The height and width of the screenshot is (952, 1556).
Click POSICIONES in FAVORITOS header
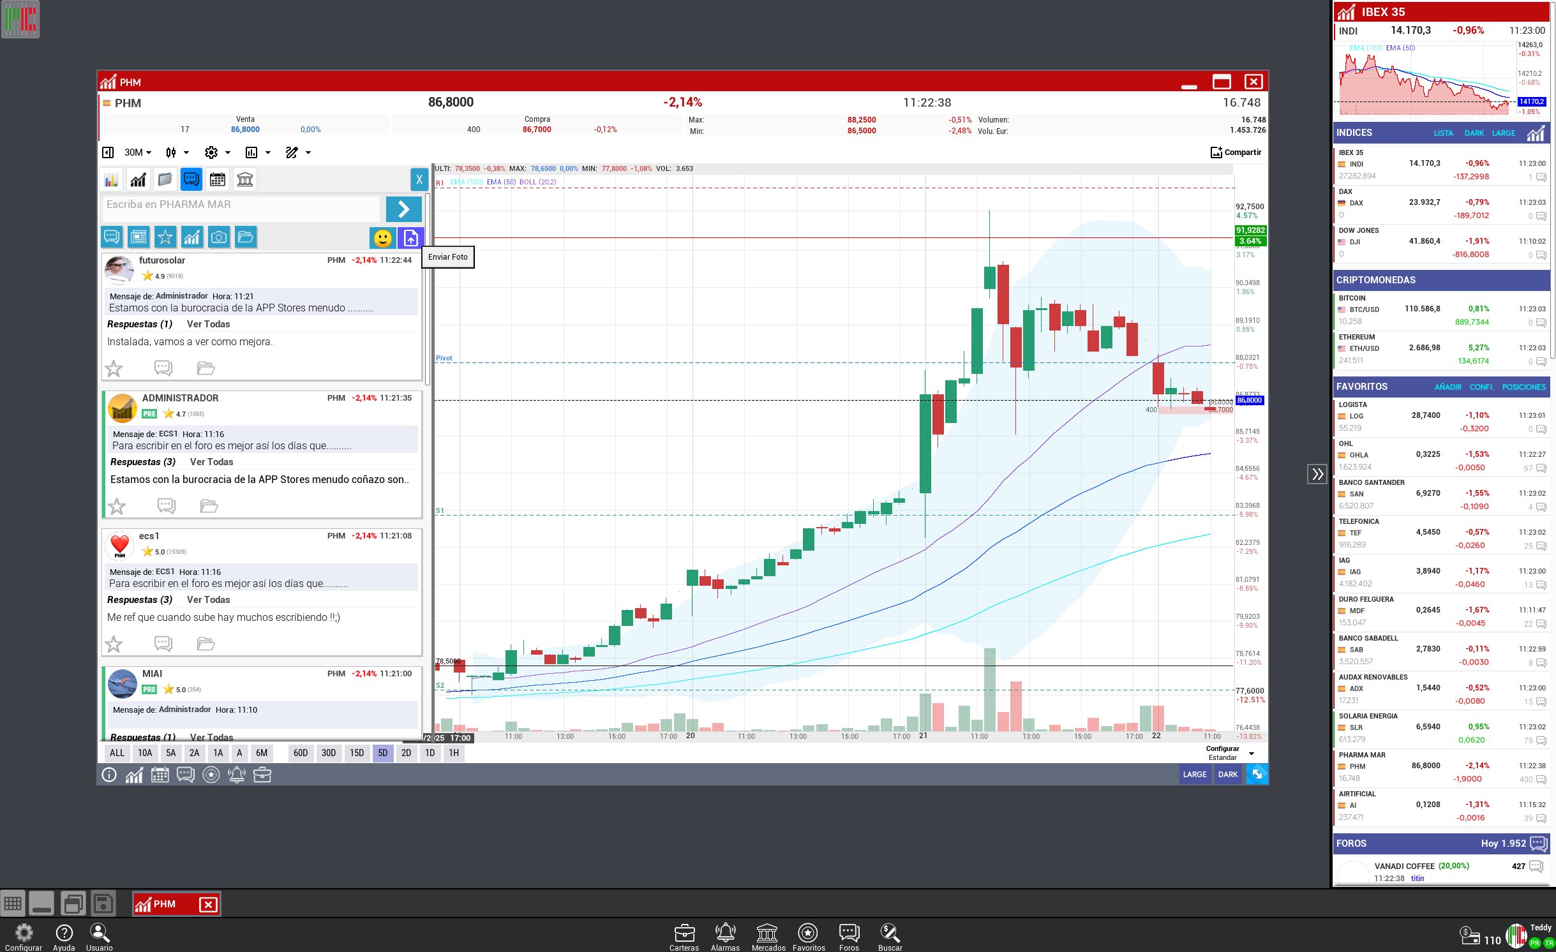tap(1523, 387)
